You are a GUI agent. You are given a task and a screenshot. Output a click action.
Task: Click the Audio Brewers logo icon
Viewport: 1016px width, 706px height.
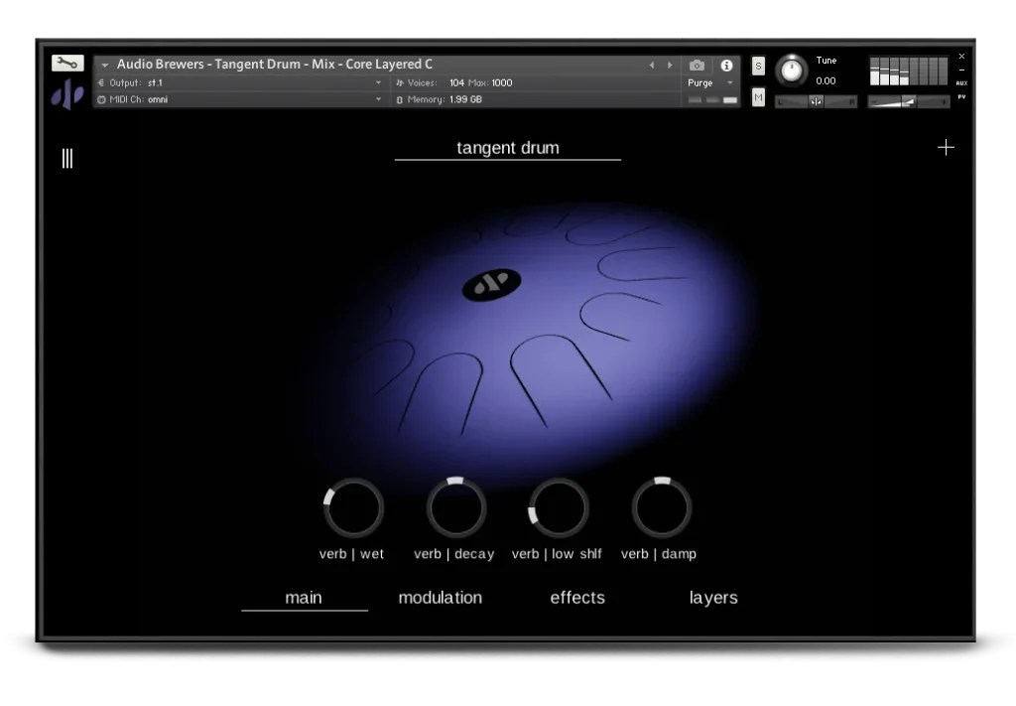click(67, 94)
